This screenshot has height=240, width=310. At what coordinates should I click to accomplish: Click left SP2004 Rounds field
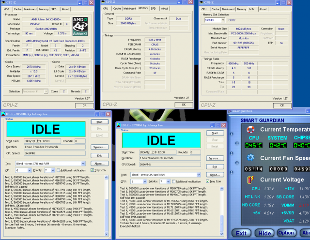[80, 141]
